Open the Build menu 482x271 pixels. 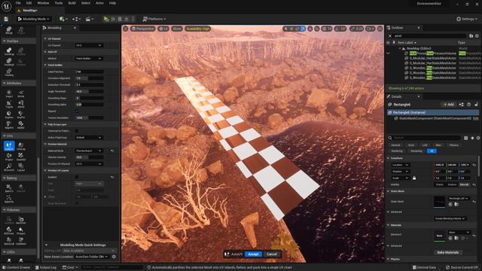tap(72, 3)
